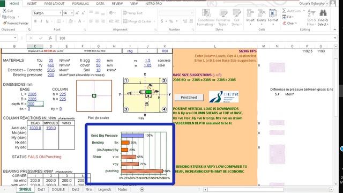Switch to the DOUBLE sheet tab
The width and height of the screenshot is (343, 193).
(x=58, y=189)
